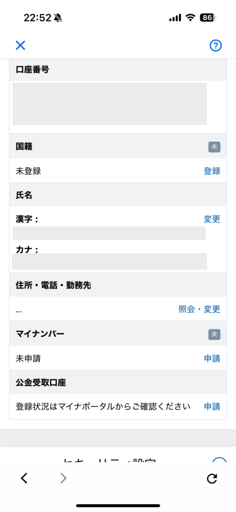Tap 申請 in the 公金受取口座 row
Image resolution: width=236 pixels, height=512 pixels.
point(212,406)
